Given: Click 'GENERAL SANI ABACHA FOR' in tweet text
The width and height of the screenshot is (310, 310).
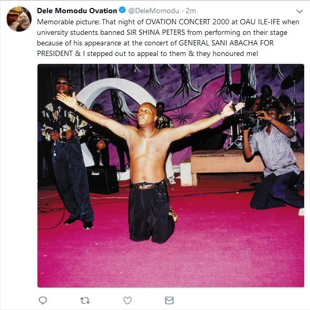Looking at the screenshot, I should (x=226, y=43).
